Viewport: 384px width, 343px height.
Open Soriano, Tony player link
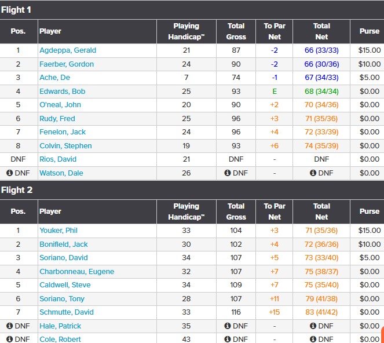click(62, 299)
